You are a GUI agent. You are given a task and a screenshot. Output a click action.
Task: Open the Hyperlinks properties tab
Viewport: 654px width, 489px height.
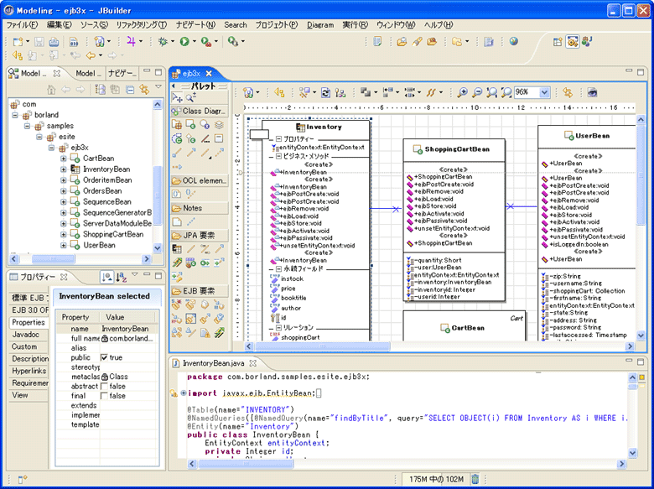coord(29,371)
